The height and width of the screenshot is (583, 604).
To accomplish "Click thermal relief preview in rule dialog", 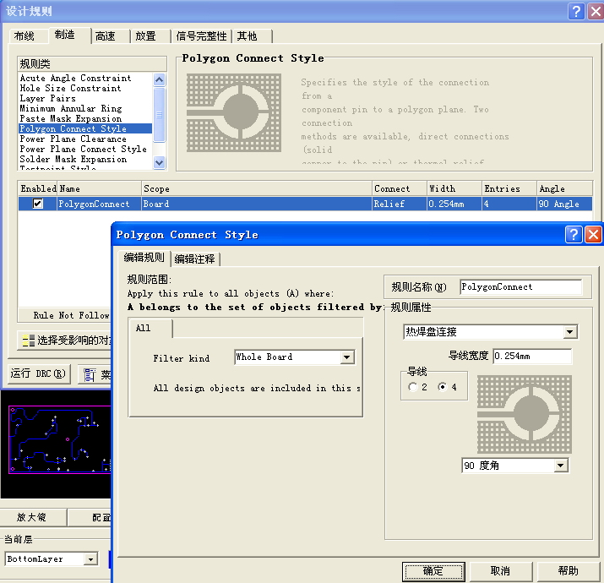I will pyautogui.click(x=525, y=414).
